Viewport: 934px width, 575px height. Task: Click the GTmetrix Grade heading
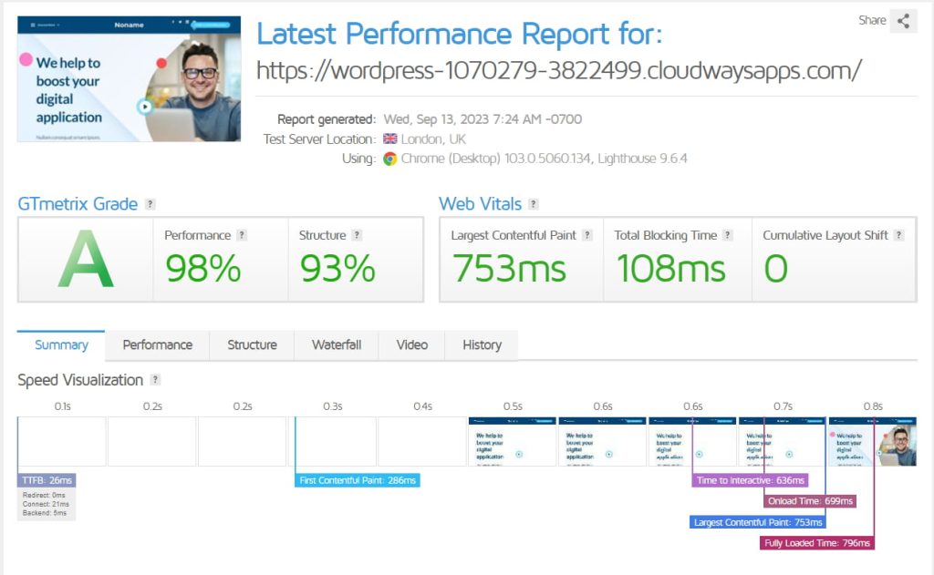tap(78, 204)
